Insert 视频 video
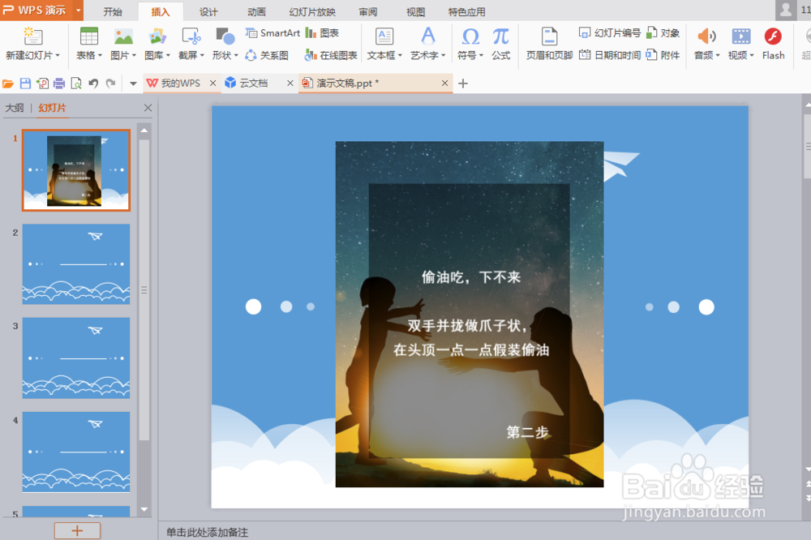Screen dimensions: 811x540 tap(741, 36)
